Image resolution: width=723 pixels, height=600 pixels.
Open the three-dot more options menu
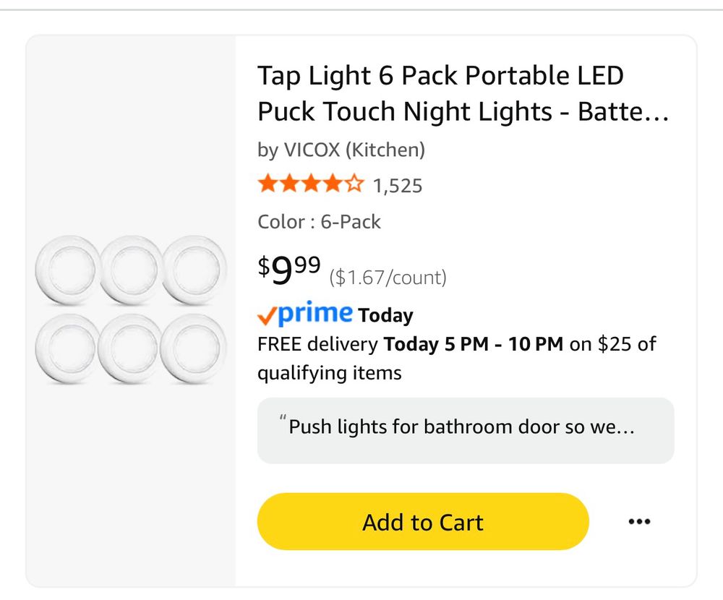[x=639, y=522]
